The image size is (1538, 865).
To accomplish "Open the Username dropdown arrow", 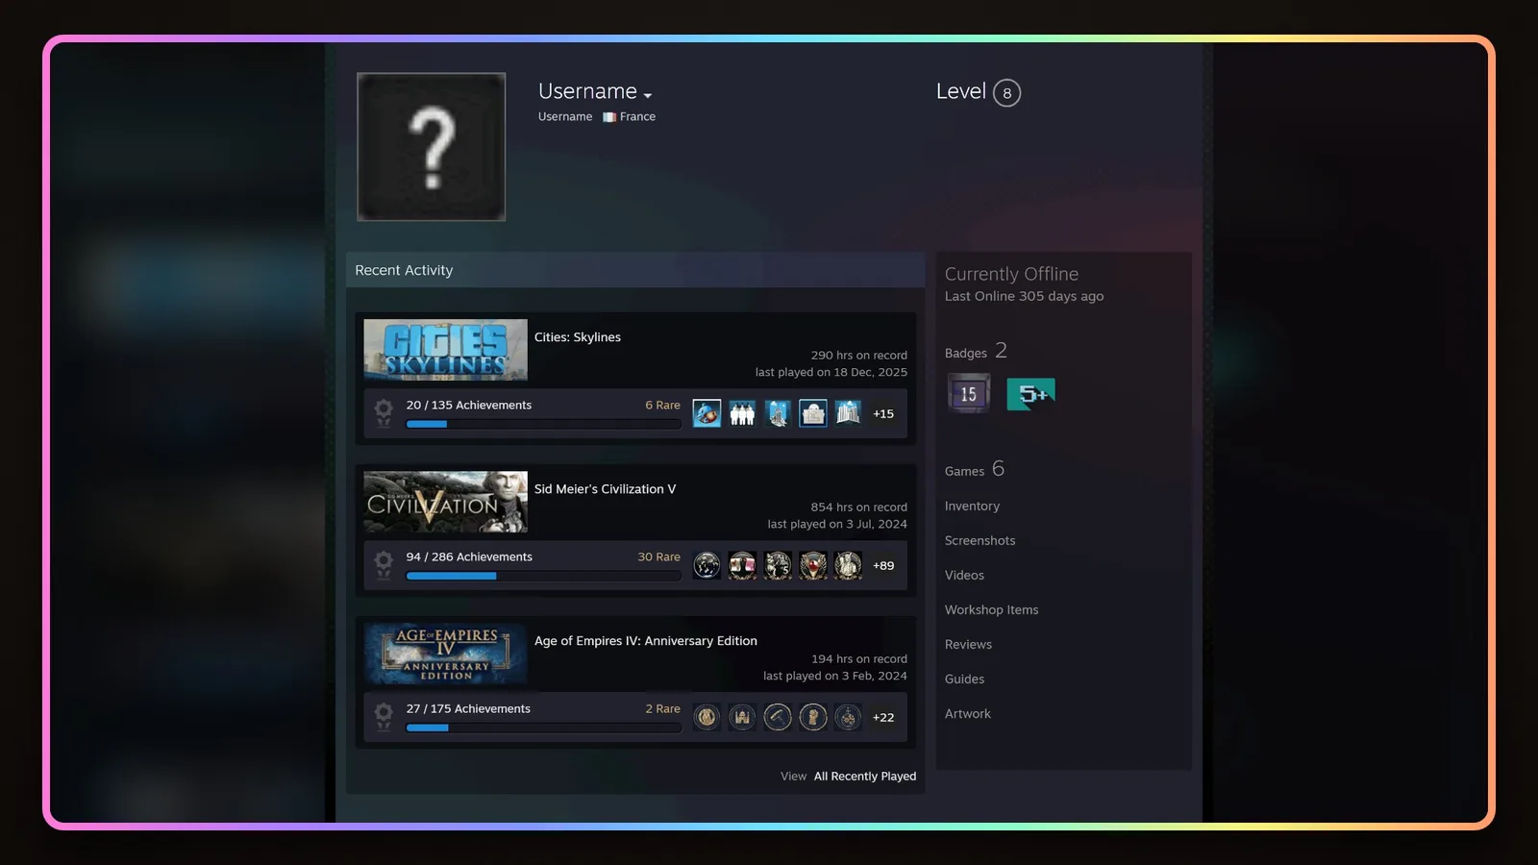I will pos(648,95).
